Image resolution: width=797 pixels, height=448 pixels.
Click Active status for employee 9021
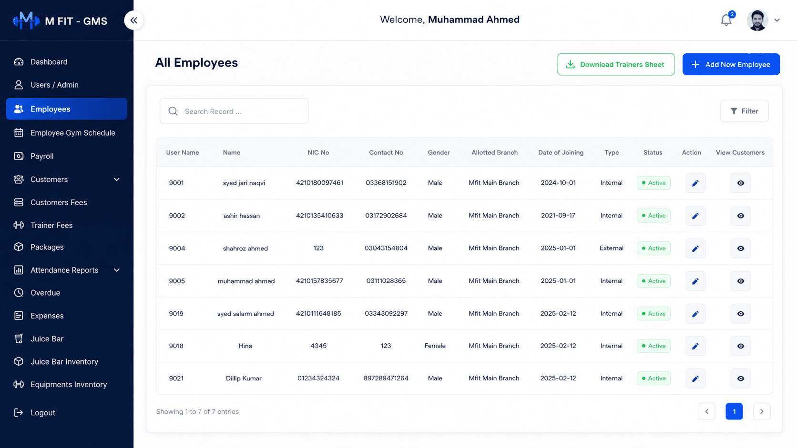click(x=654, y=378)
